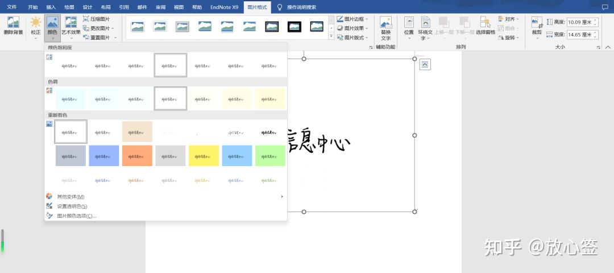Click Change Picture (更改图片)
Image resolution: width=614 pixels, height=273 pixels.
pos(97,28)
